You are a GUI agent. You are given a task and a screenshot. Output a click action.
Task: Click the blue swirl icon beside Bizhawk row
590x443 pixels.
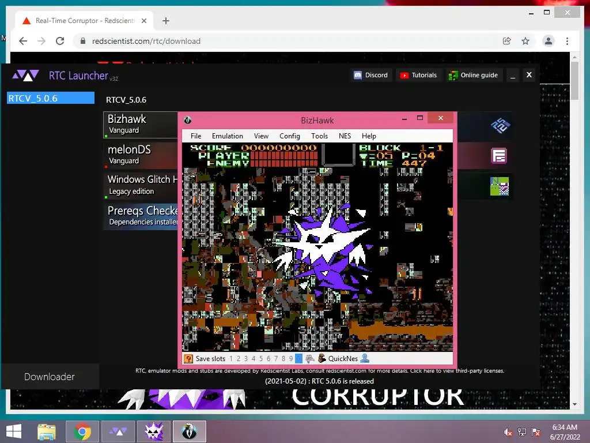click(x=500, y=125)
